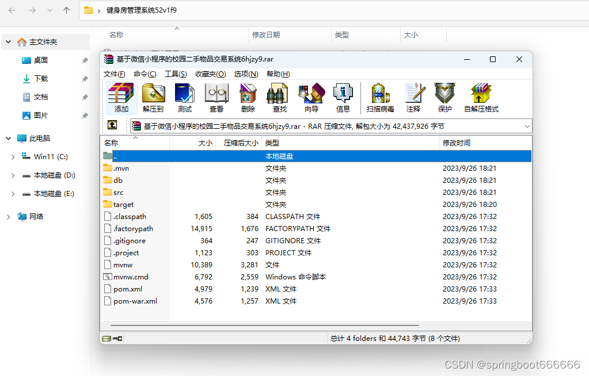Viewport: 589px width, 376px height.
Task: Click the Scan Virus (扫描病毒) icon
Action: coord(380,98)
